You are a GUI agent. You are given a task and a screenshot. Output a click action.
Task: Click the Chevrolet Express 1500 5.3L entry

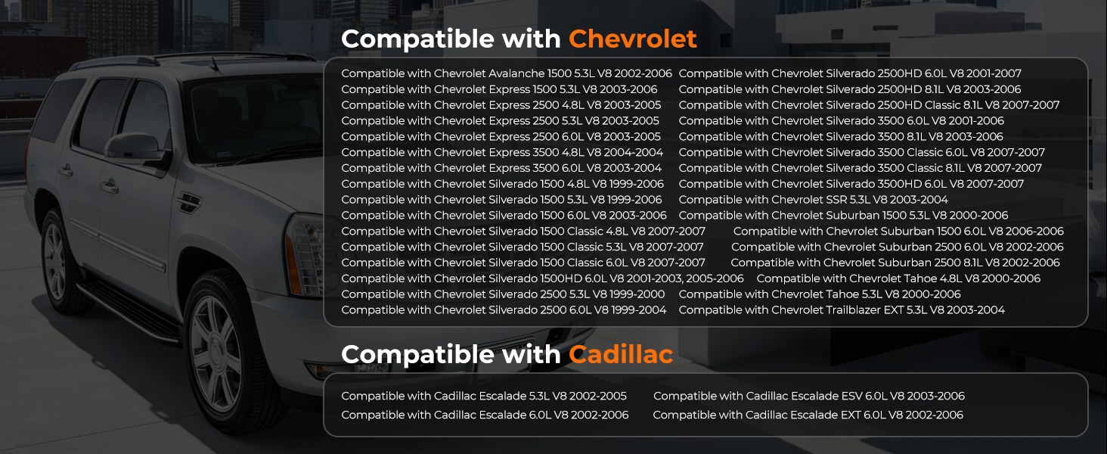[499, 89]
